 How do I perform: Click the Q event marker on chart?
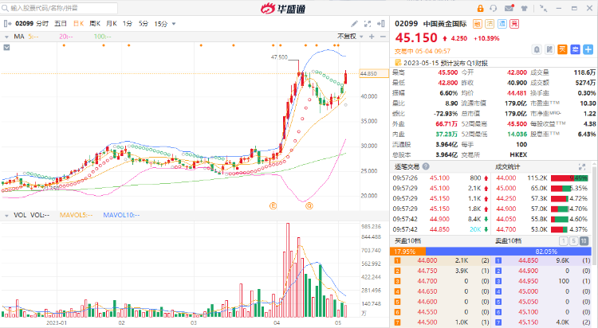point(309,205)
